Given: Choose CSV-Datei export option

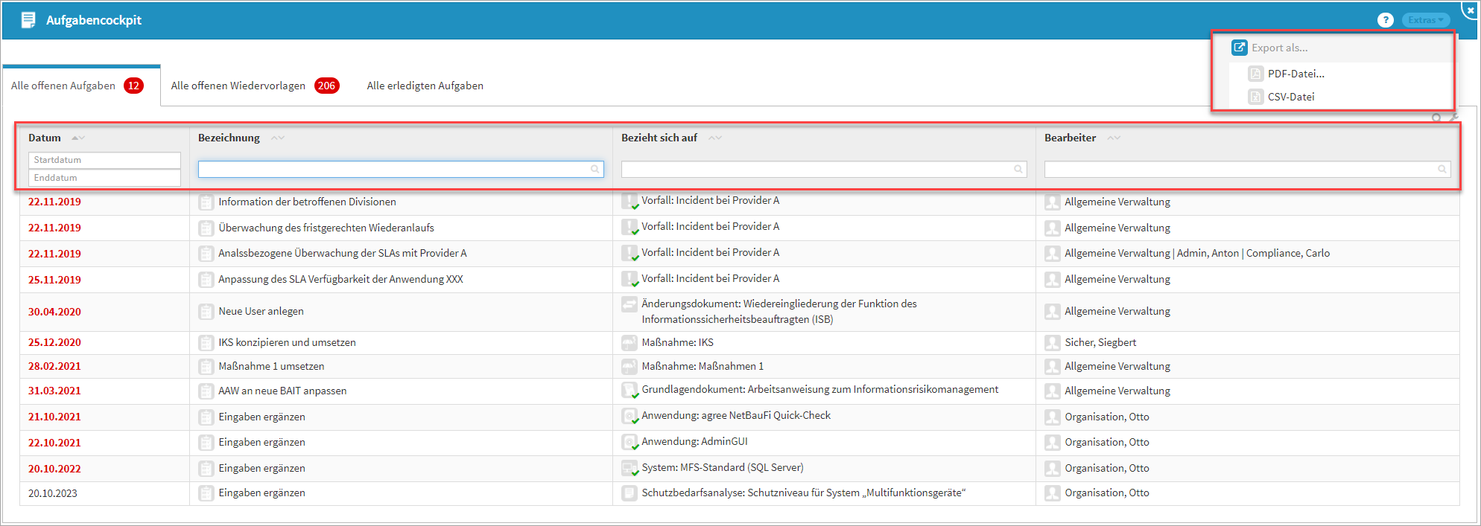Looking at the screenshot, I should point(1290,97).
